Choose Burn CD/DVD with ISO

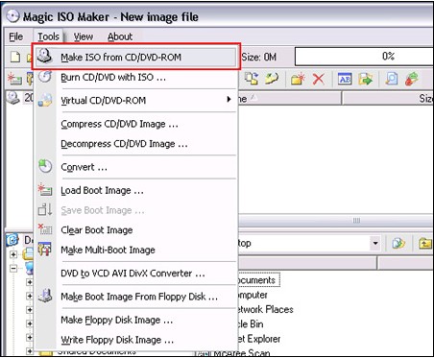[135, 77]
